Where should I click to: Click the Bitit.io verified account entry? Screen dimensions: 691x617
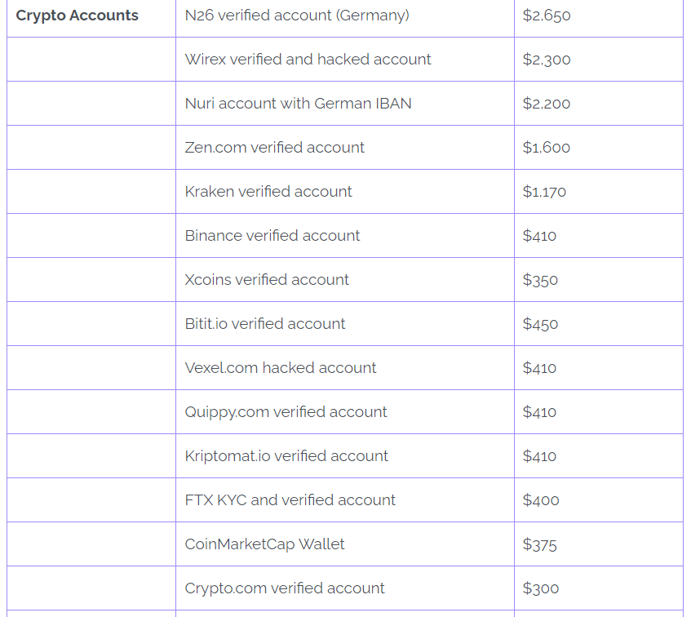265,324
